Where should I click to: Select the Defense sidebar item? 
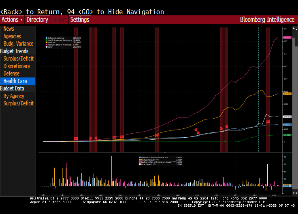click(x=11, y=73)
